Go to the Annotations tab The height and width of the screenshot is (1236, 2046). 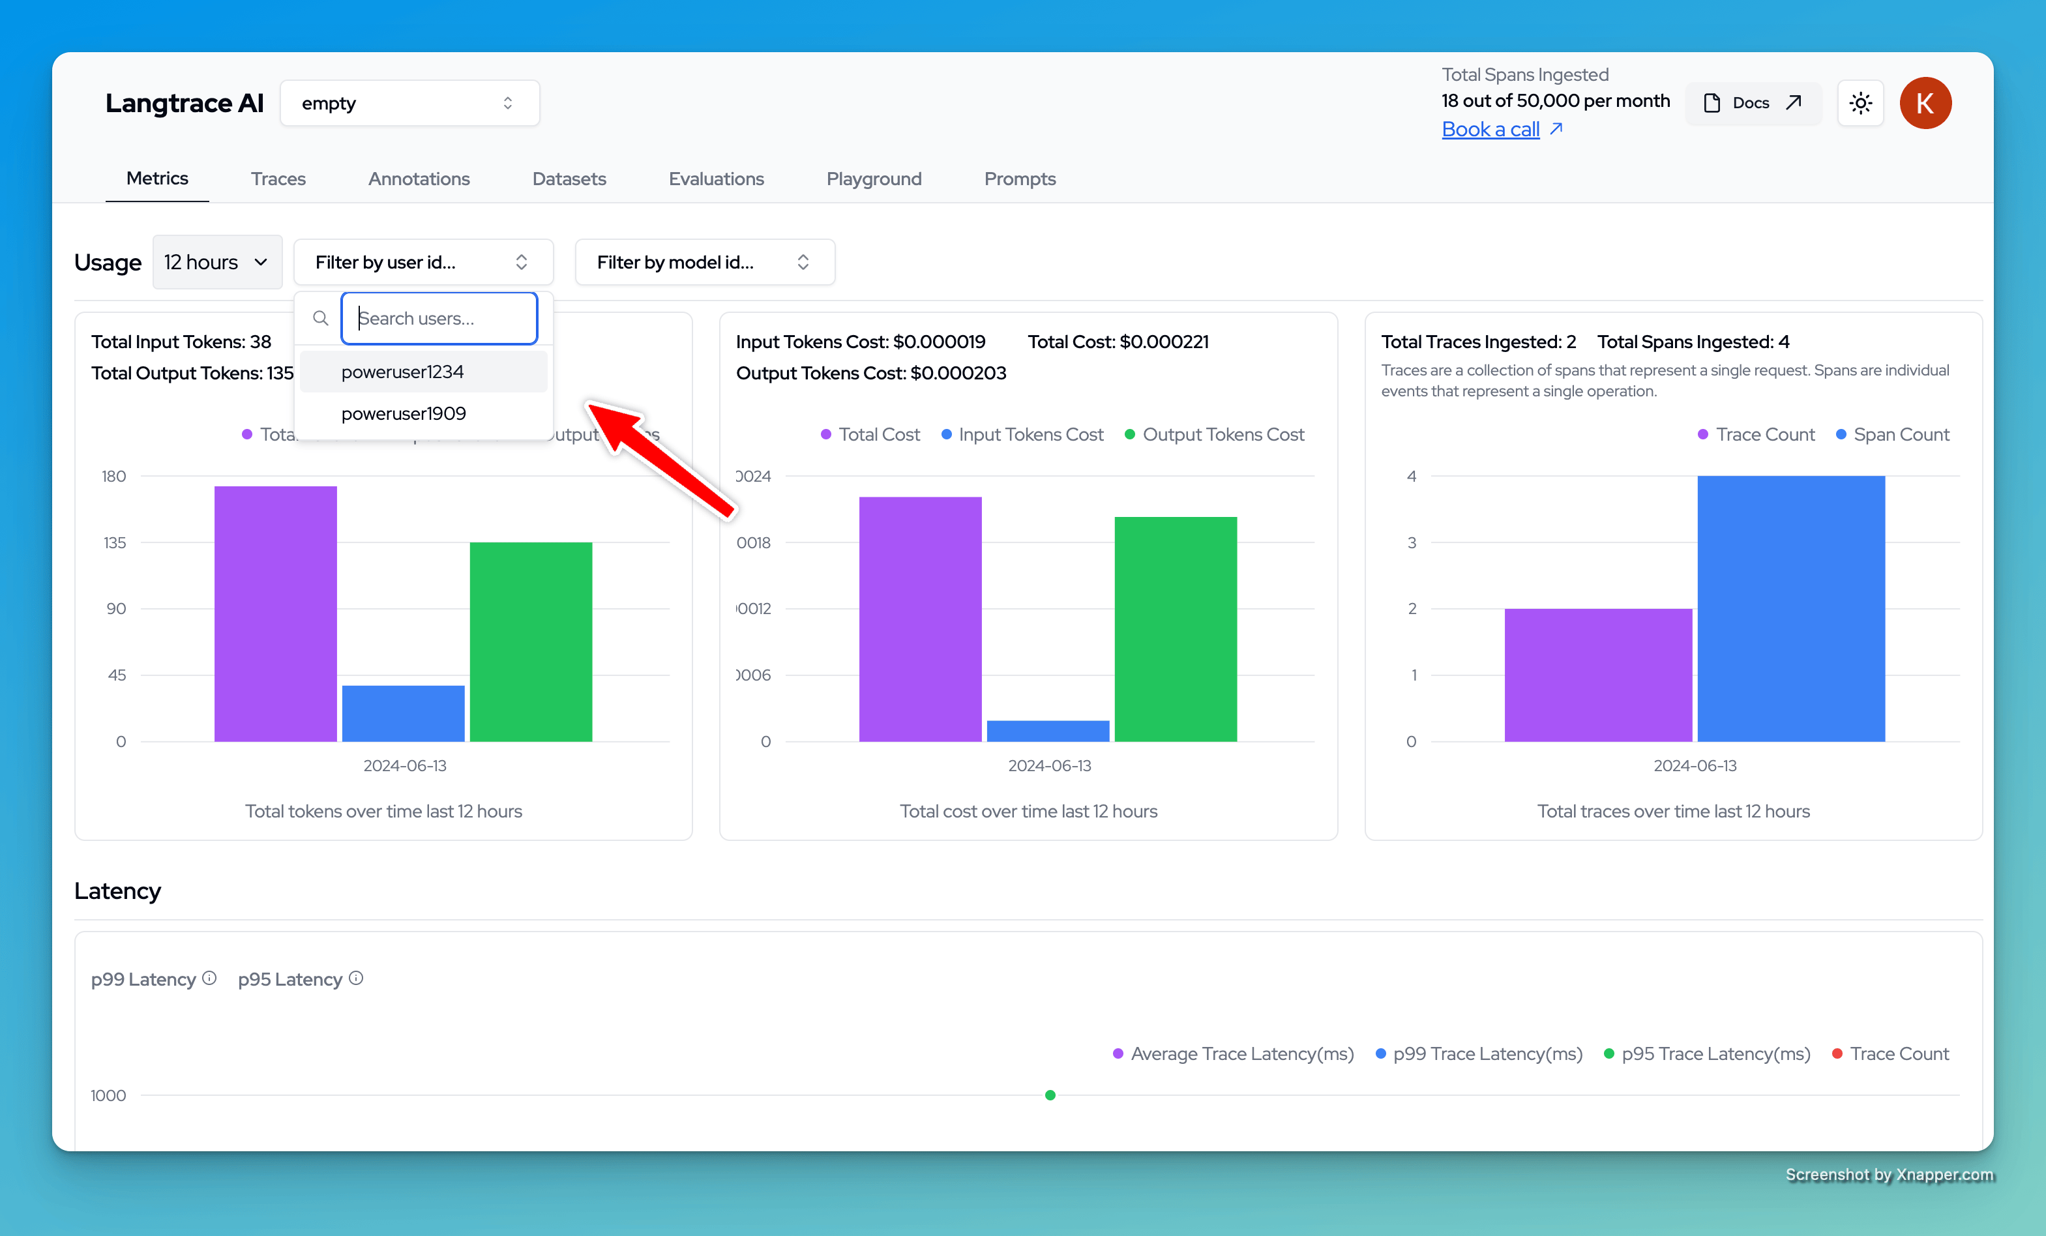[419, 179]
